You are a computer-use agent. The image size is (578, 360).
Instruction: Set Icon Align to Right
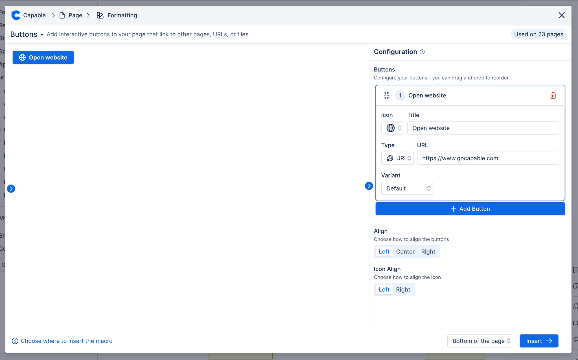click(x=403, y=289)
